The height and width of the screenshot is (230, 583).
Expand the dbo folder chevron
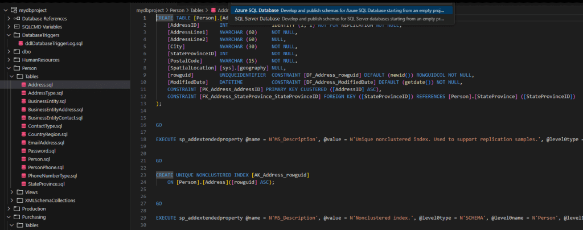(x=9, y=52)
